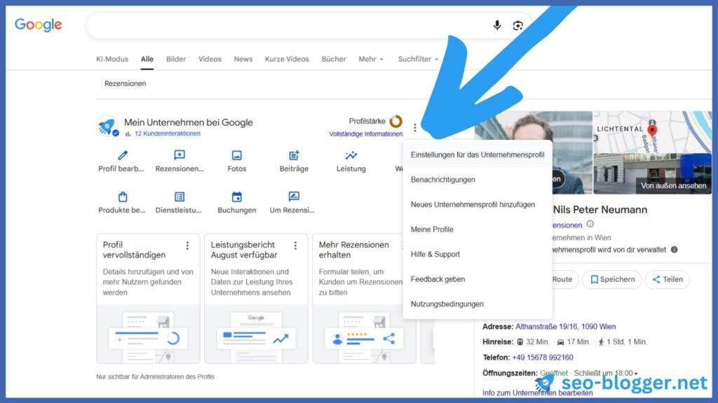Start voice search with microphone icon

(497, 26)
